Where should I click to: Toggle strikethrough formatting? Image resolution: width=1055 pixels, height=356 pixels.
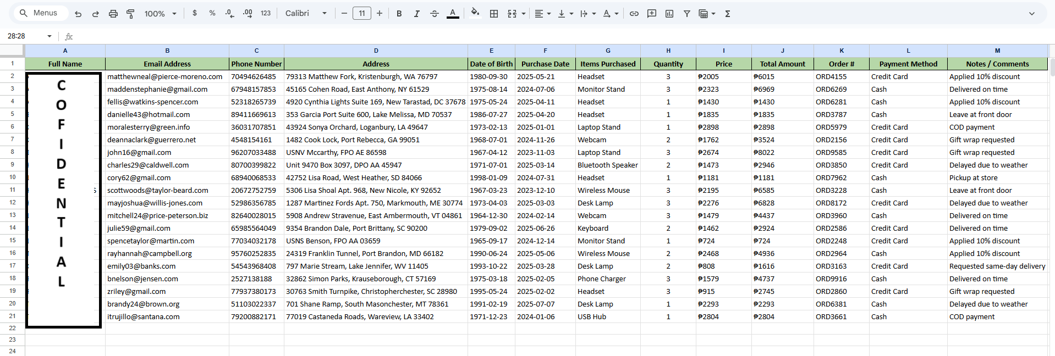[x=435, y=14]
